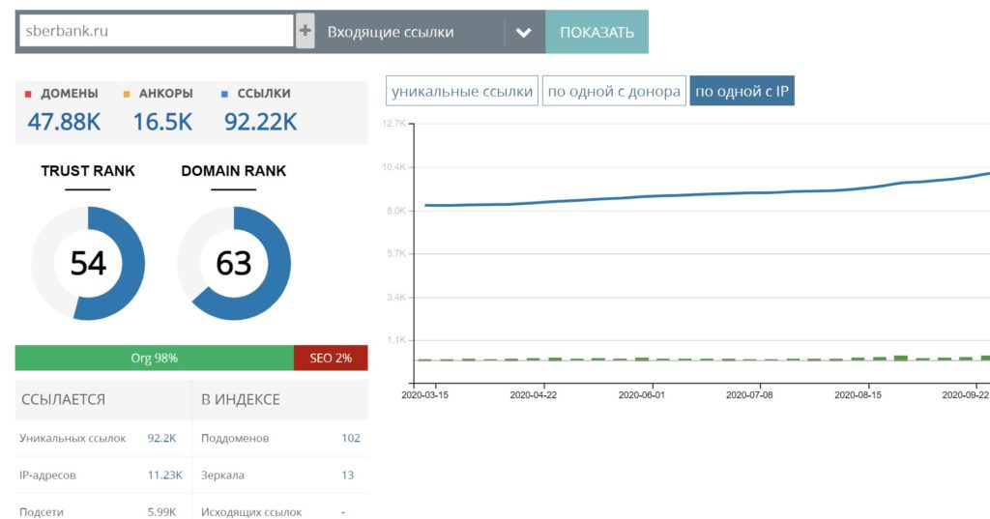
Task: Toggle the red ДОМЕНЫ legend marker
Action: (29, 94)
